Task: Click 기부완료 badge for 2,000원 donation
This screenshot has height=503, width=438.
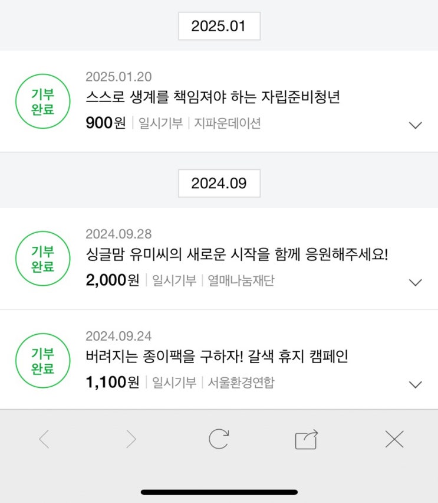Action: [x=42, y=259]
